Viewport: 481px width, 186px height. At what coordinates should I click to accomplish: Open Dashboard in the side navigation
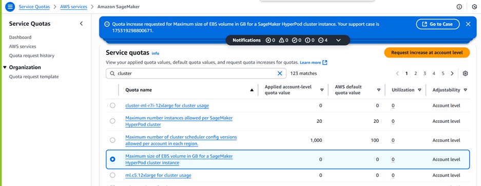[x=20, y=37]
